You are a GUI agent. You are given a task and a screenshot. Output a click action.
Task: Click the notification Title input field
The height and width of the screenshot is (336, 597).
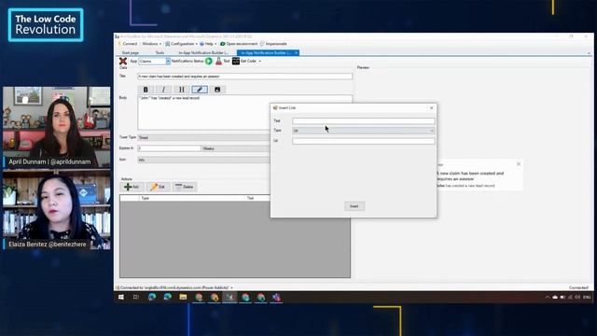244,77
